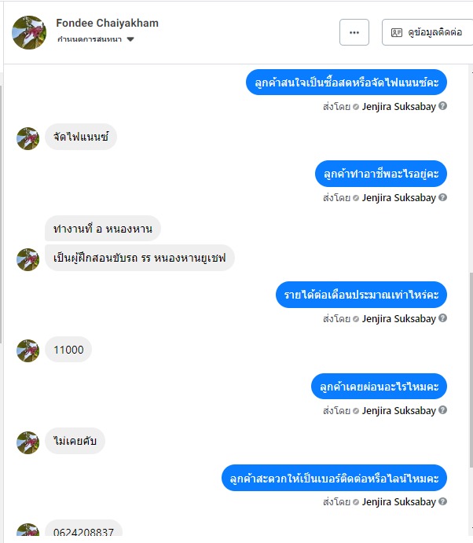Open Fondee Chaiyakham's large profile picture

[29, 32]
